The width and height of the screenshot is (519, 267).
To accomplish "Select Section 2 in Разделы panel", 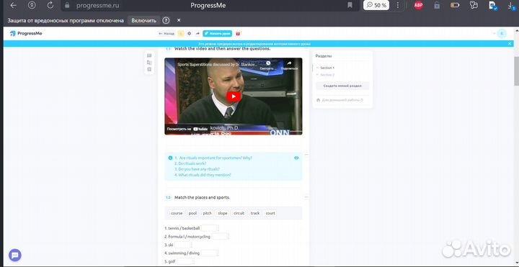I will (x=327, y=75).
